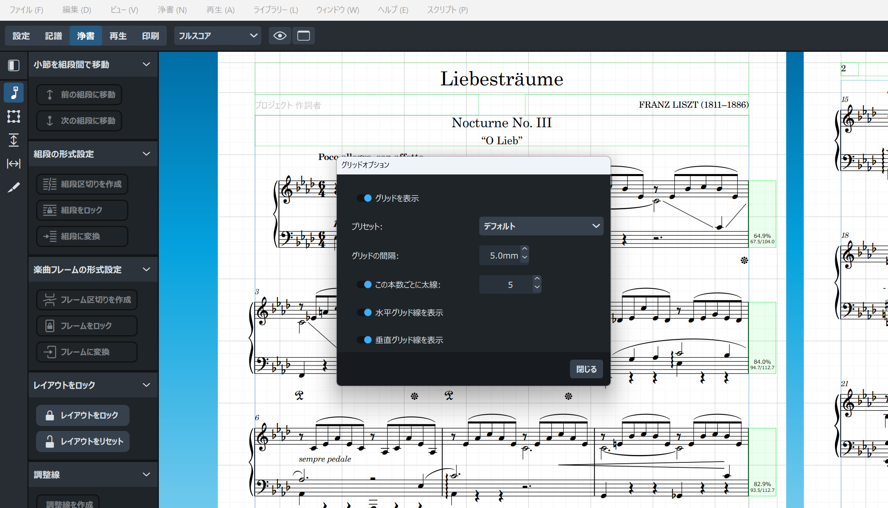This screenshot has height=508, width=888.
Task: Toggle 水平グリッド線を表示 switch
Action: point(365,312)
